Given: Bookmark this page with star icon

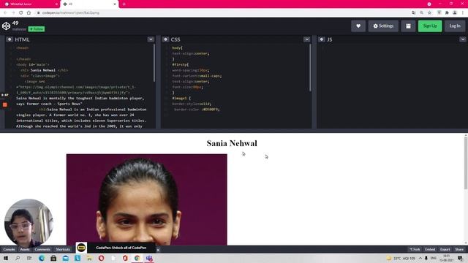Looking at the screenshot, I should pos(429,13).
